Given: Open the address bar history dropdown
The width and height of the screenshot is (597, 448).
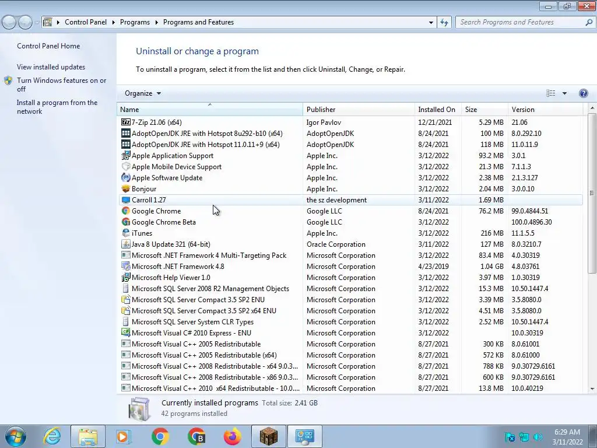Looking at the screenshot, I should pos(431,23).
